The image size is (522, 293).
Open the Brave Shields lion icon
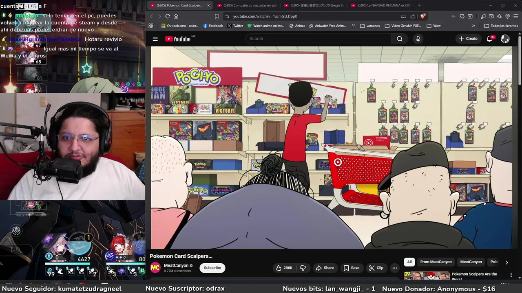pyautogui.click(x=423, y=16)
